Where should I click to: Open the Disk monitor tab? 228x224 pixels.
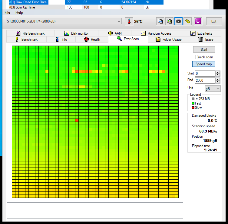[x=76, y=33]
